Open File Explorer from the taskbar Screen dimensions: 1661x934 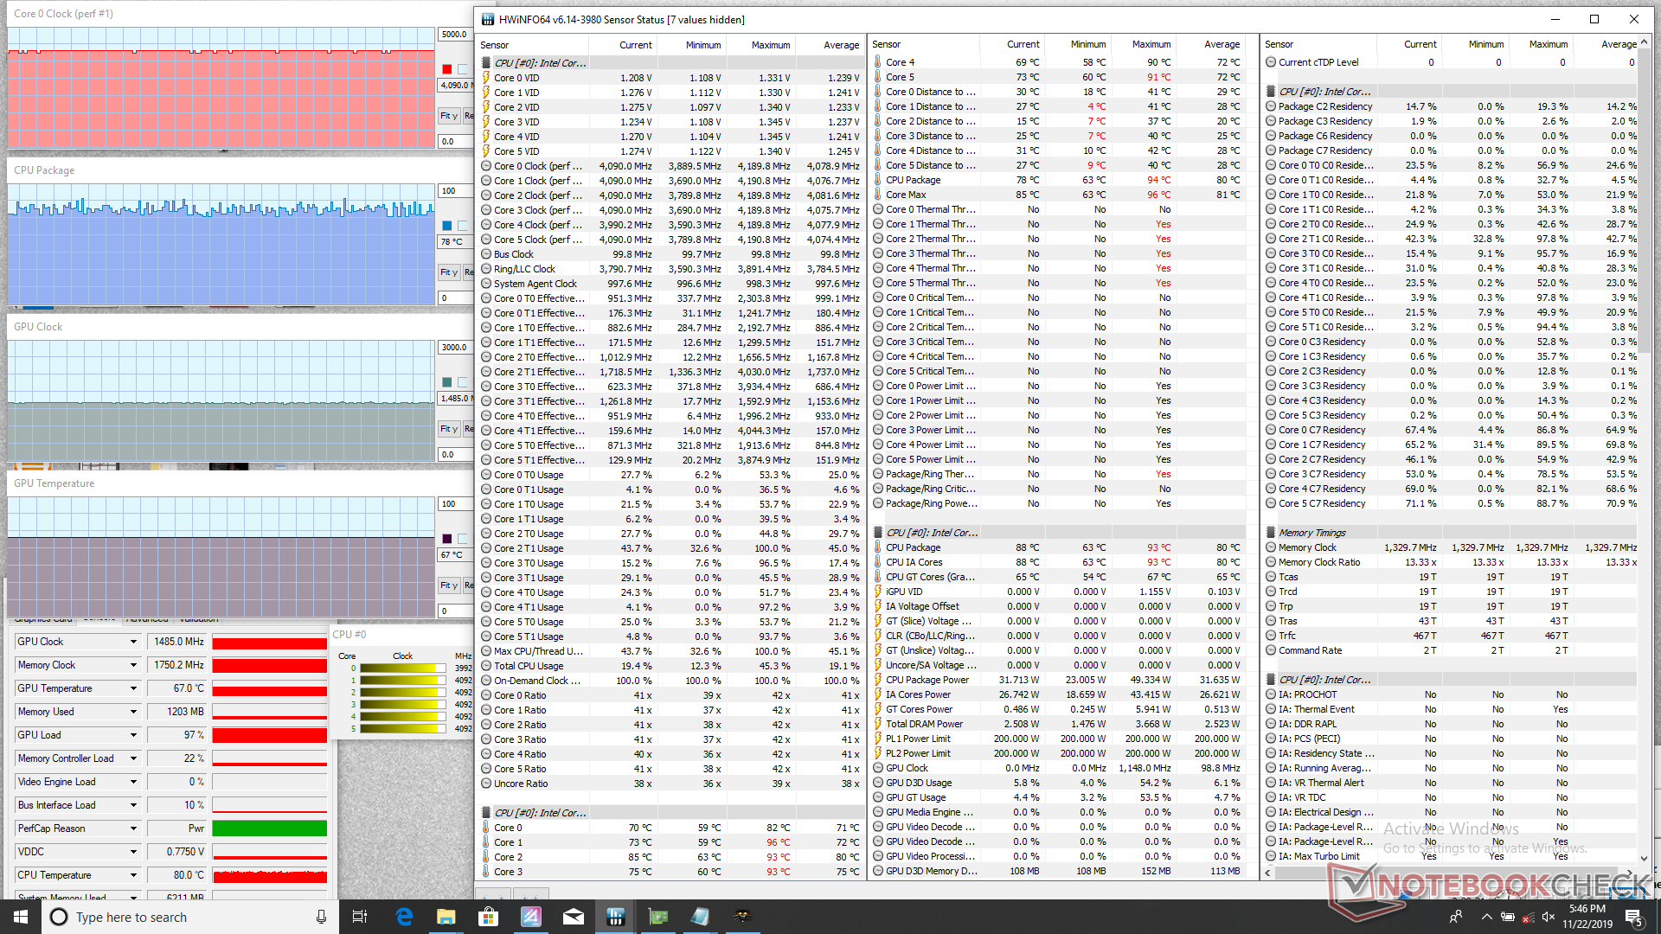pos(446,917)
